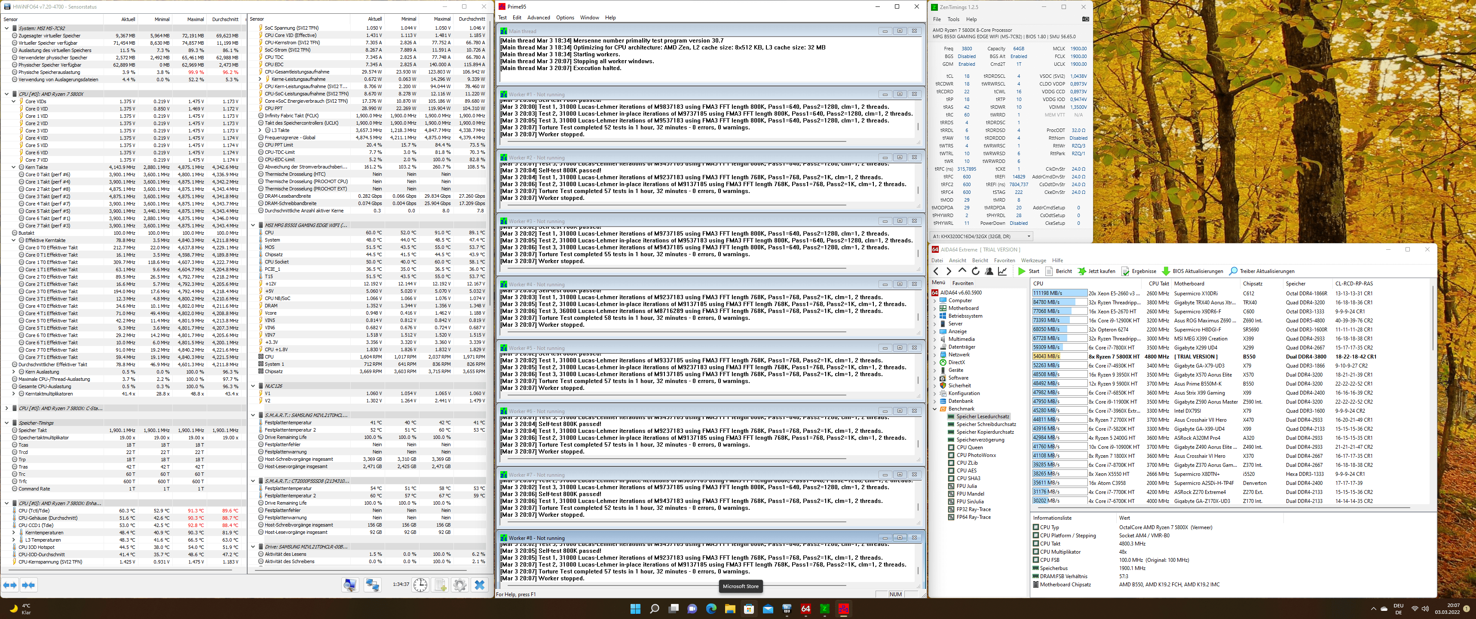The image size is (1476, 619).
Task: Open HWiNFO sensor monitor magnifier icon
Action: tap(350, 585)
